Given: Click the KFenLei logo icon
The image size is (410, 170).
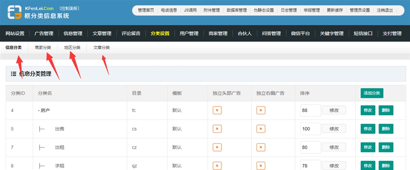Looking at the screenshot, I should point(15,12).
